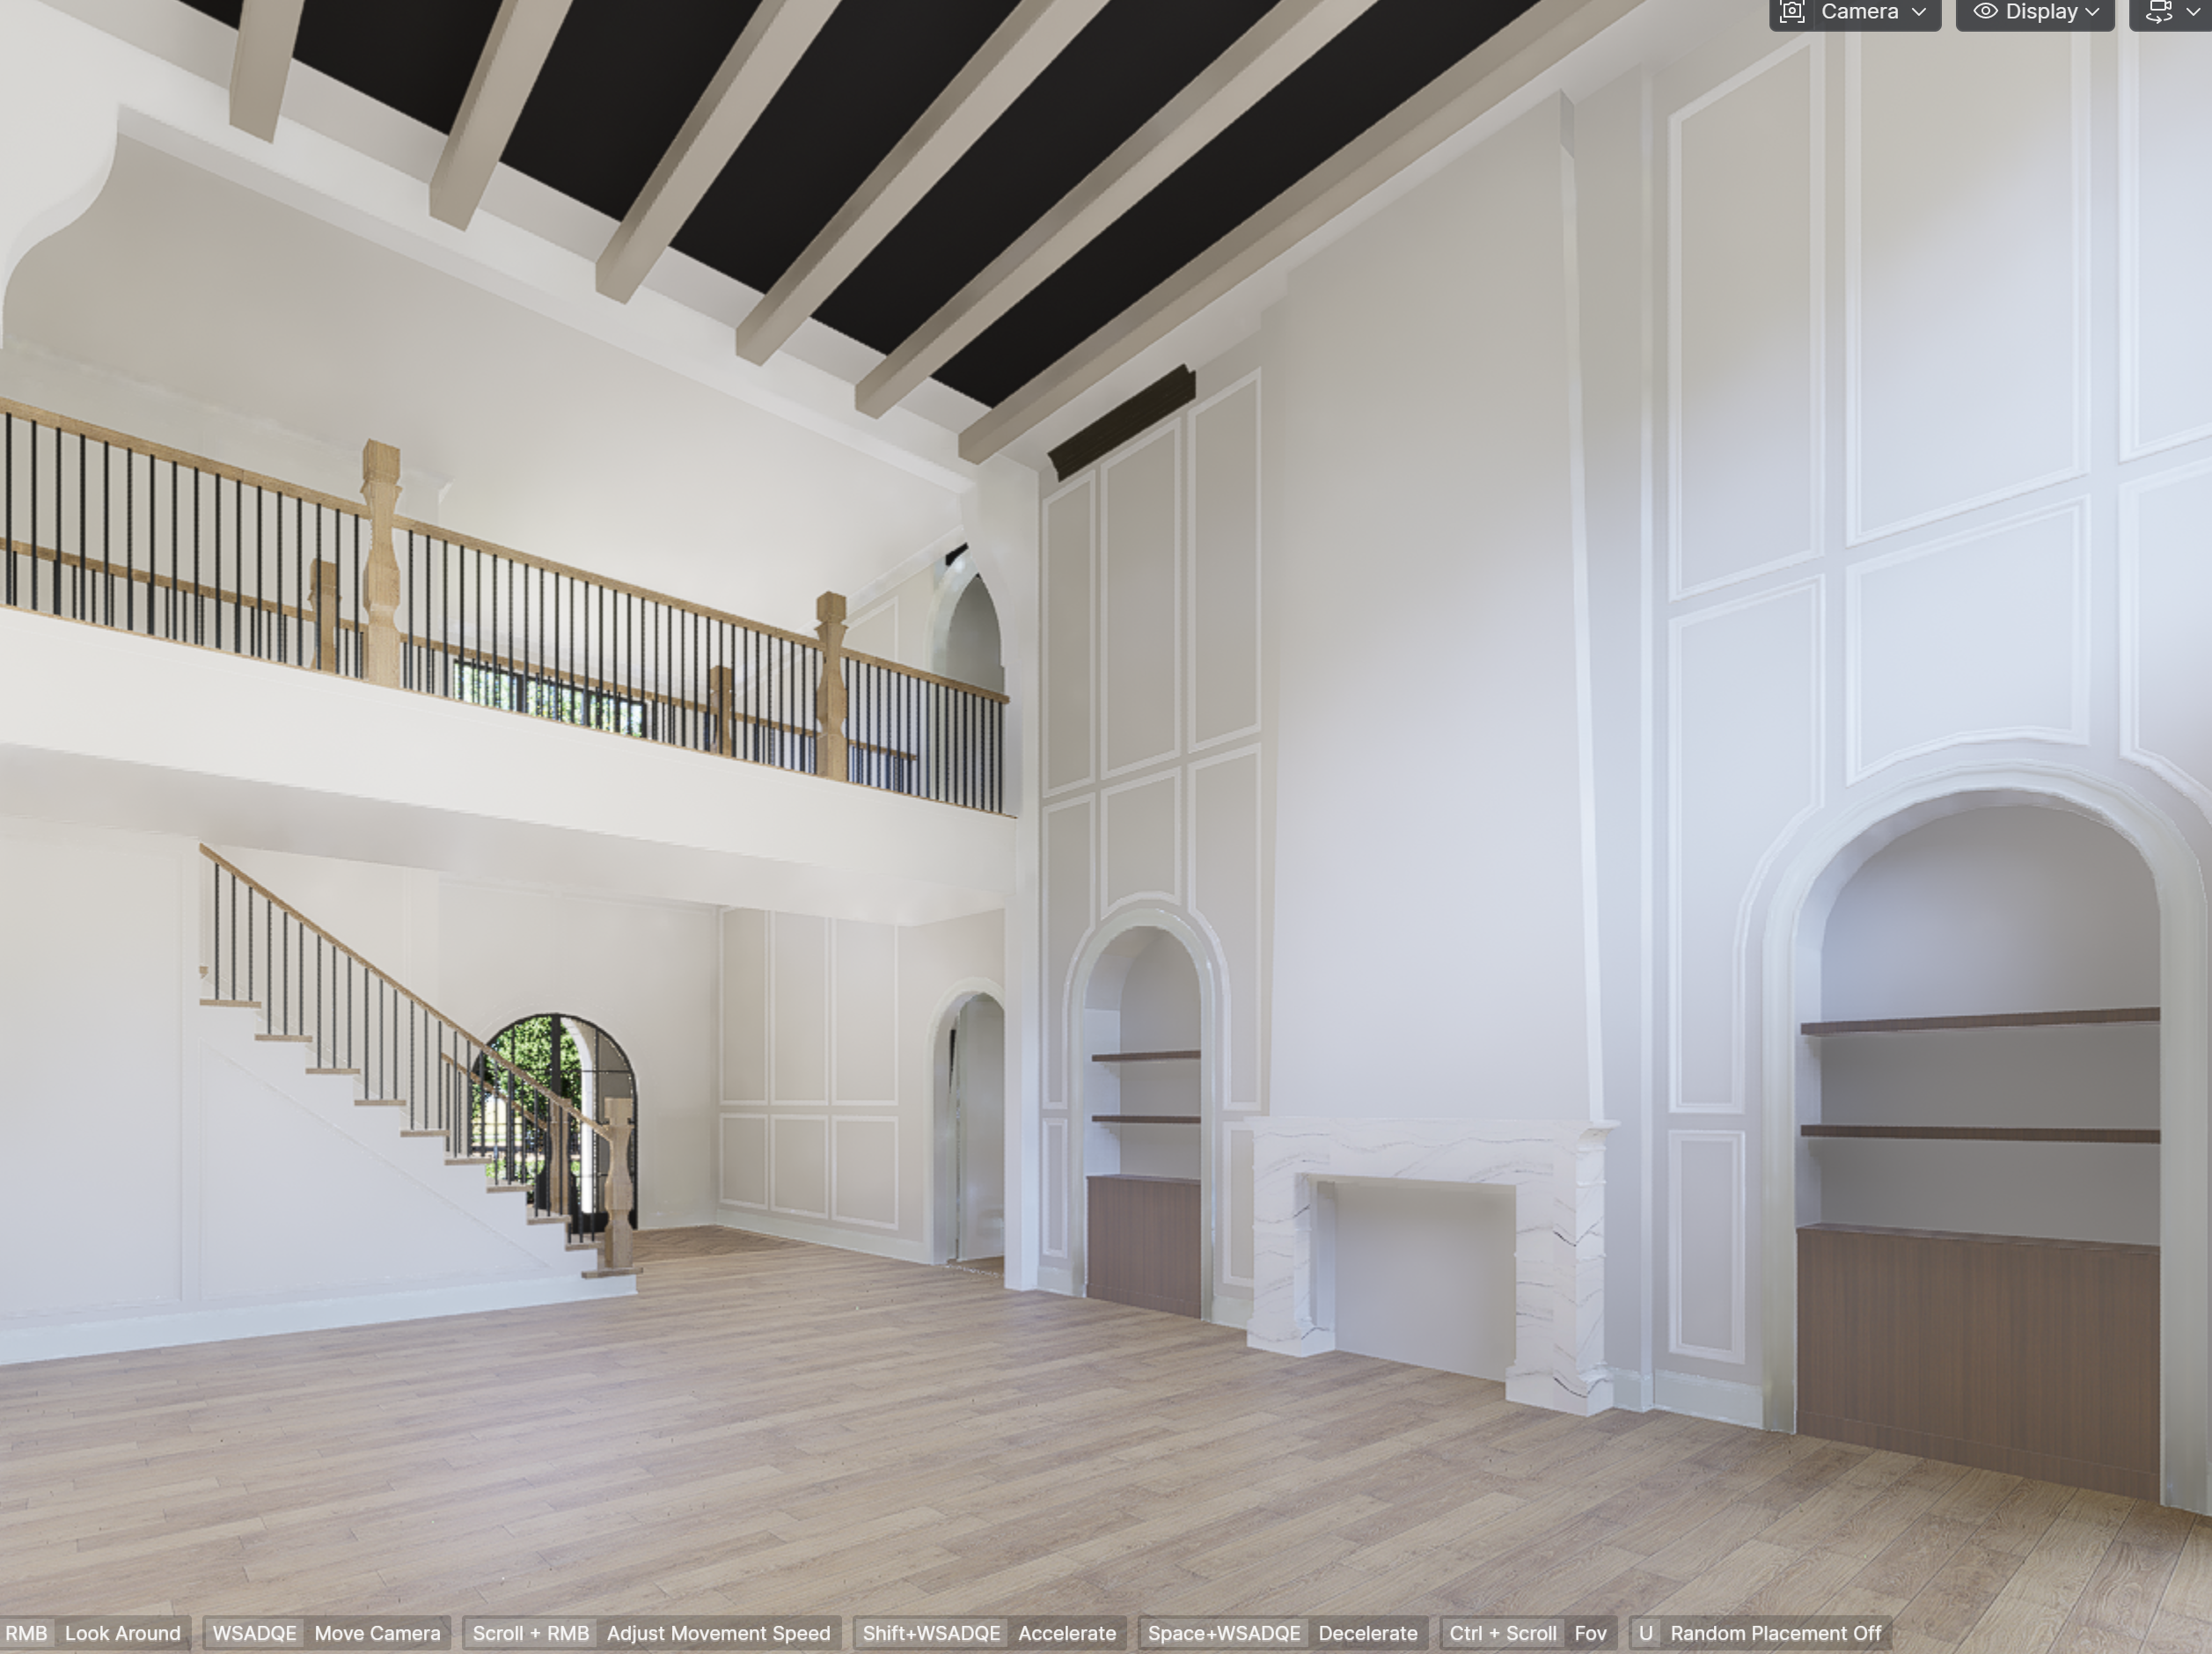Image resolution: width=2212 pixels, height=1654 pixels.
Task: Open the Display dropdown arrow
Action: pos(2093,12)
